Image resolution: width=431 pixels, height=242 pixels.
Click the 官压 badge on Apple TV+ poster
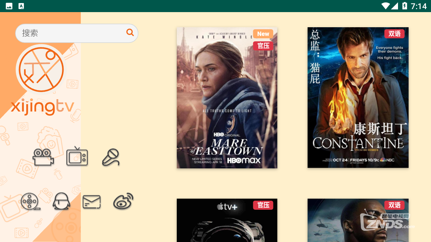coord(263,205)
